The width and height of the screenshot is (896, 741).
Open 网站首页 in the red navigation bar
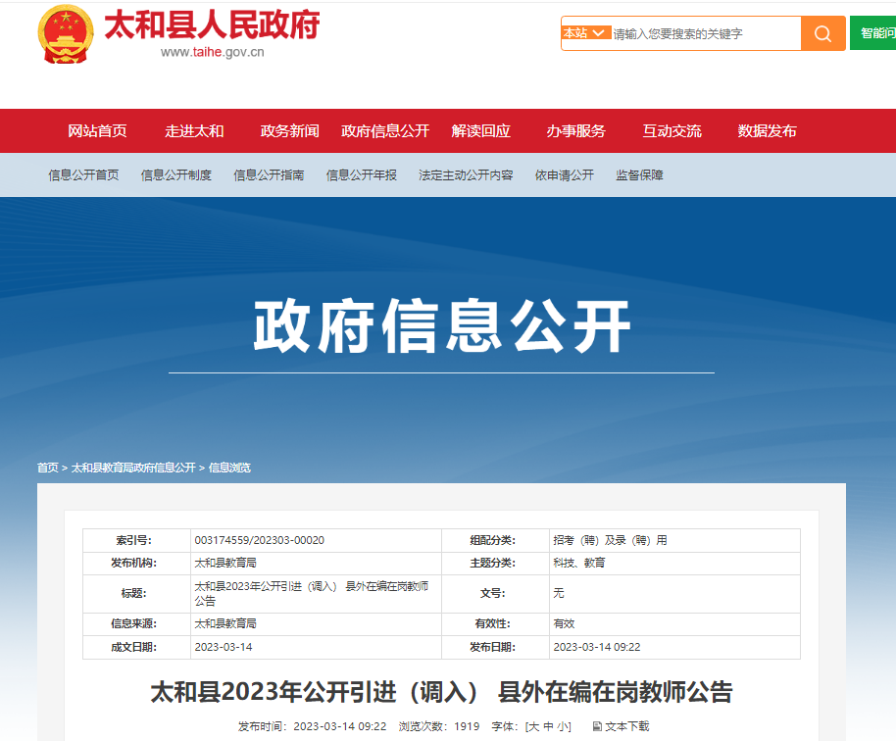(97, 131)
